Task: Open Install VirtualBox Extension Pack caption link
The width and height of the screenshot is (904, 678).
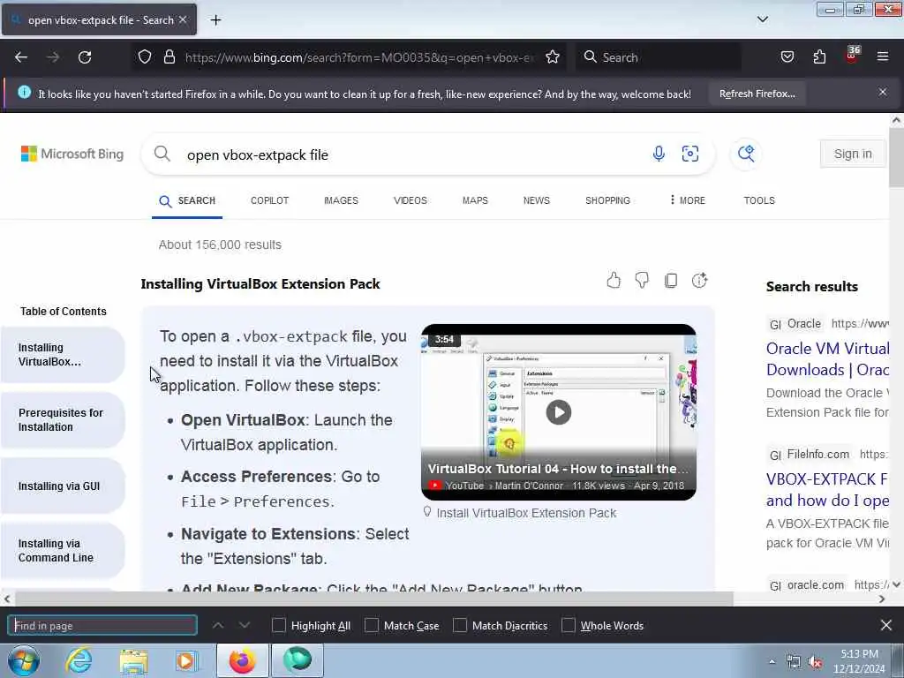Action: pos(526,513)
